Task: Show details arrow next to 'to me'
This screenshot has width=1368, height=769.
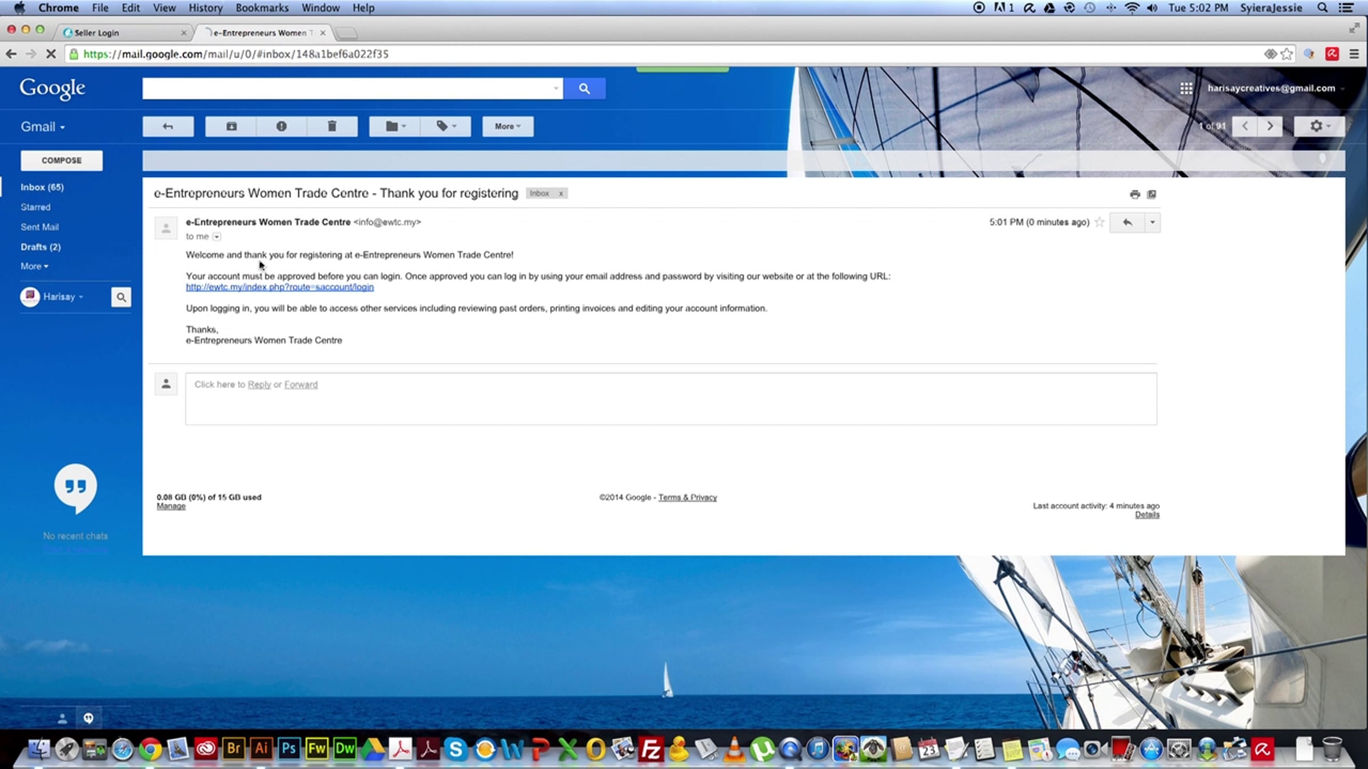Action: [217, 236]
